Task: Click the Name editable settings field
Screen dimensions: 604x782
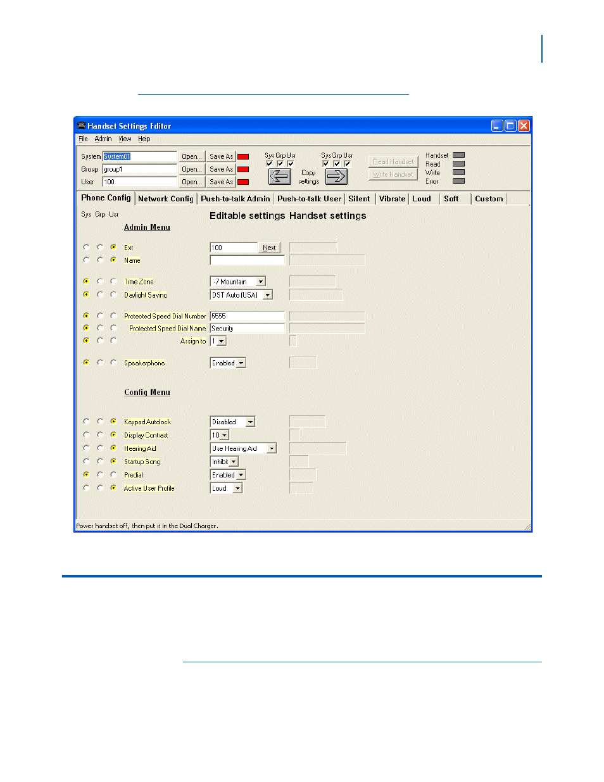Action: (x=247, y=260)
